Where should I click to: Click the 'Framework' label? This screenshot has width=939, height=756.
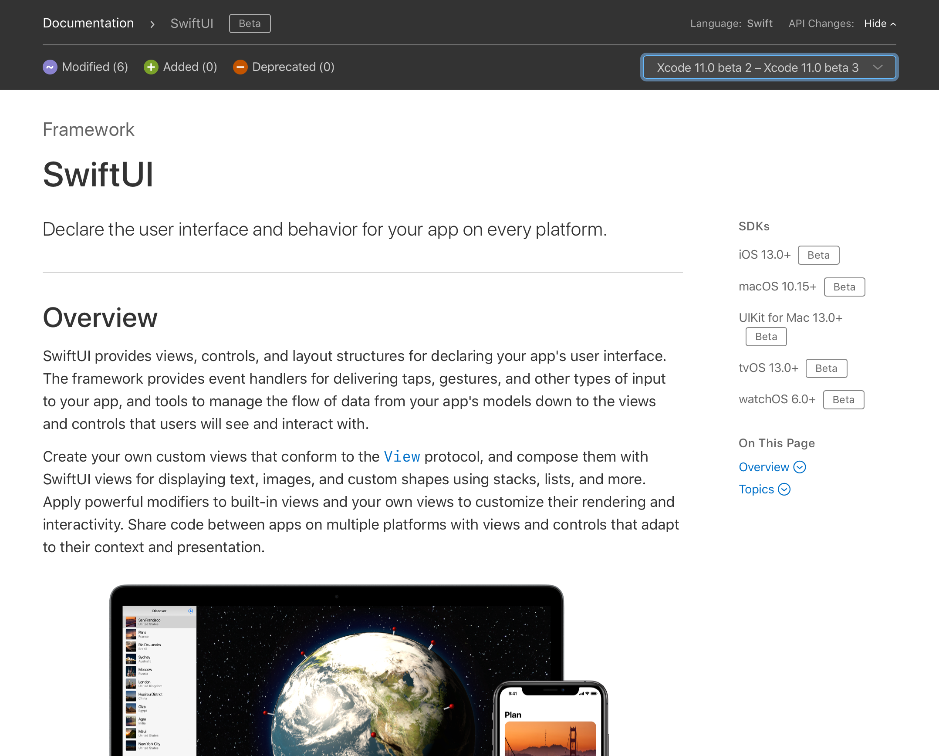coord(88,130)
